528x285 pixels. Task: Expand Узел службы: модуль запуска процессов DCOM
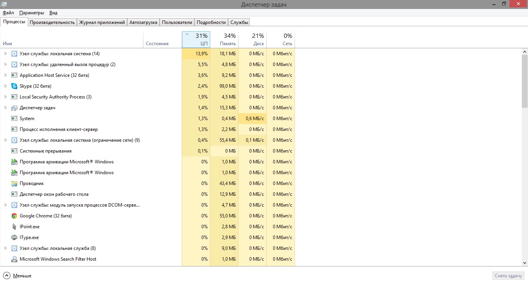(x=5, y=205)
